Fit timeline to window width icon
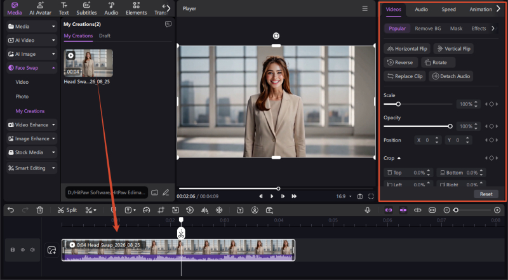508x280 pixels. (x=432, y=210)
